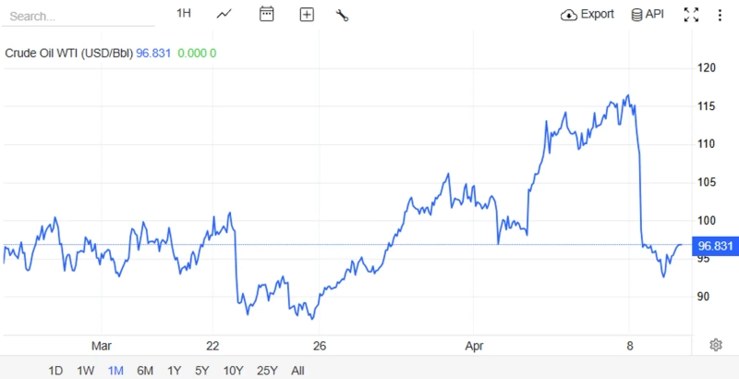Select the 5Y time range
The width and height of the screenshot is (739, 379).
[x=201, y=371]
